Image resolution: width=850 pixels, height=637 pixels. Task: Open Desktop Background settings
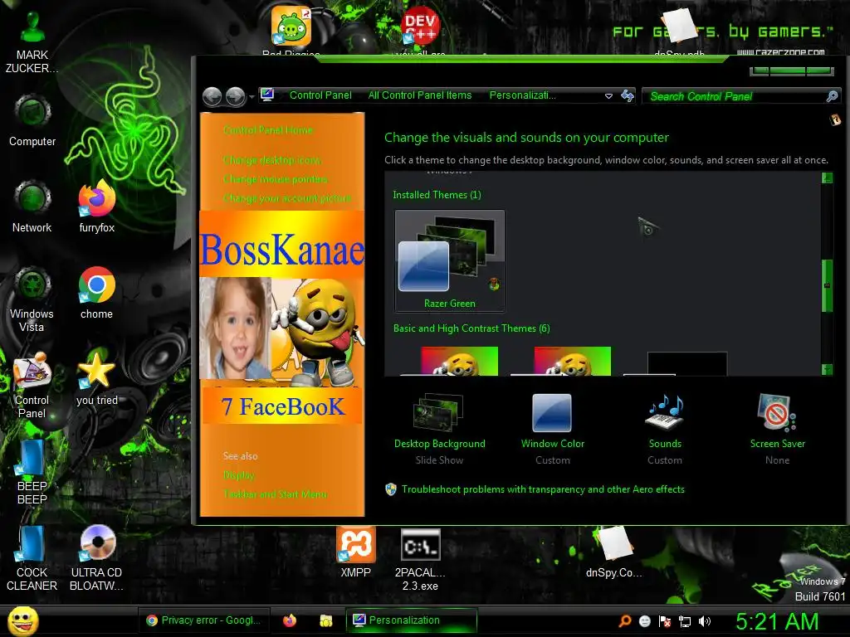(440, 429)
